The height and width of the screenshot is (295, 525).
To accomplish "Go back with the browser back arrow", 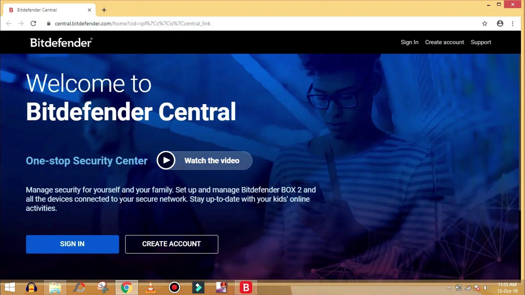I will click(x=9, y=23).
